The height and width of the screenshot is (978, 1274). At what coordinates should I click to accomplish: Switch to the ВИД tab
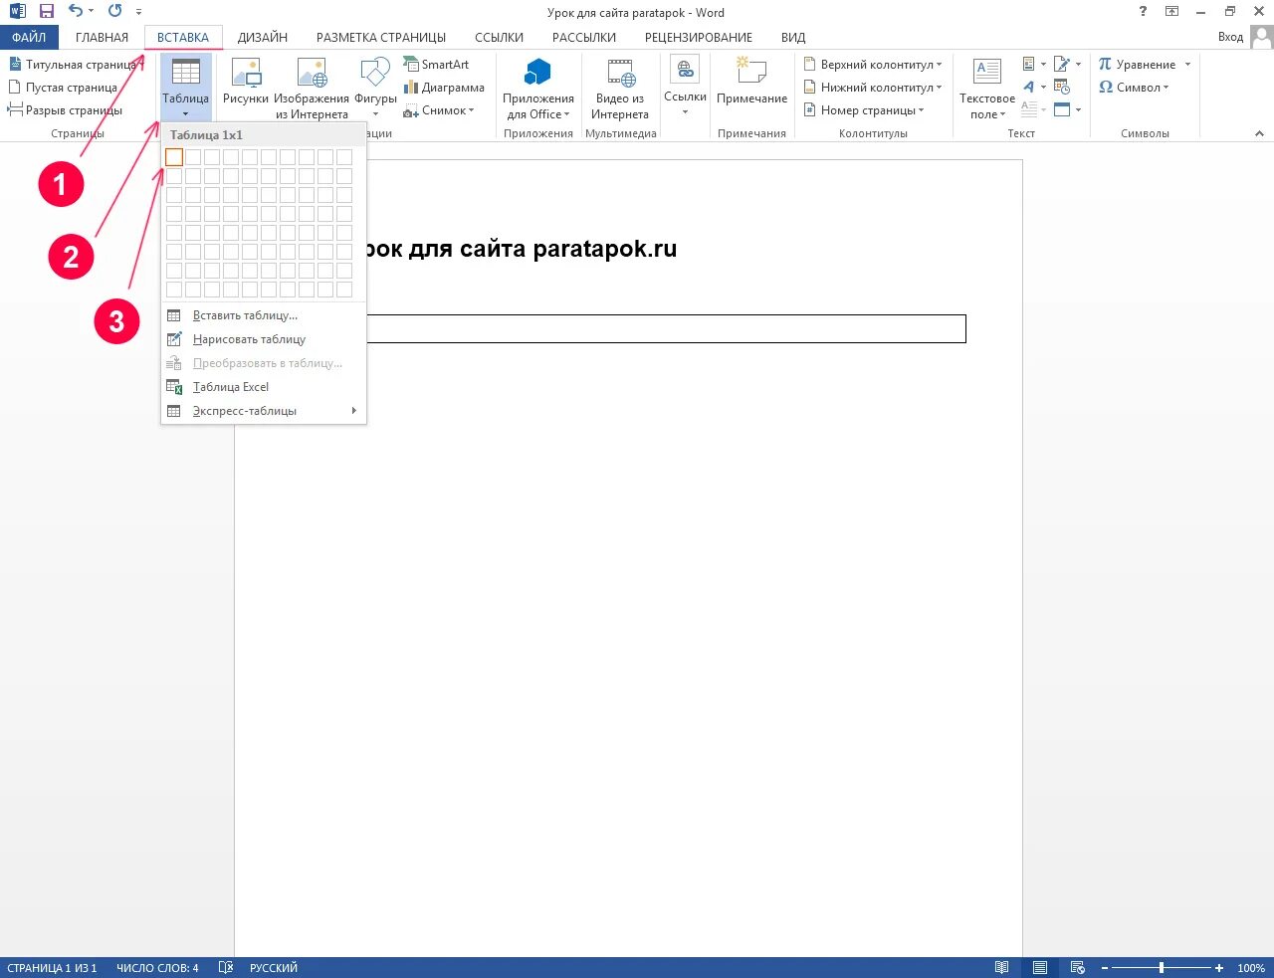click(x=793, y=37)
